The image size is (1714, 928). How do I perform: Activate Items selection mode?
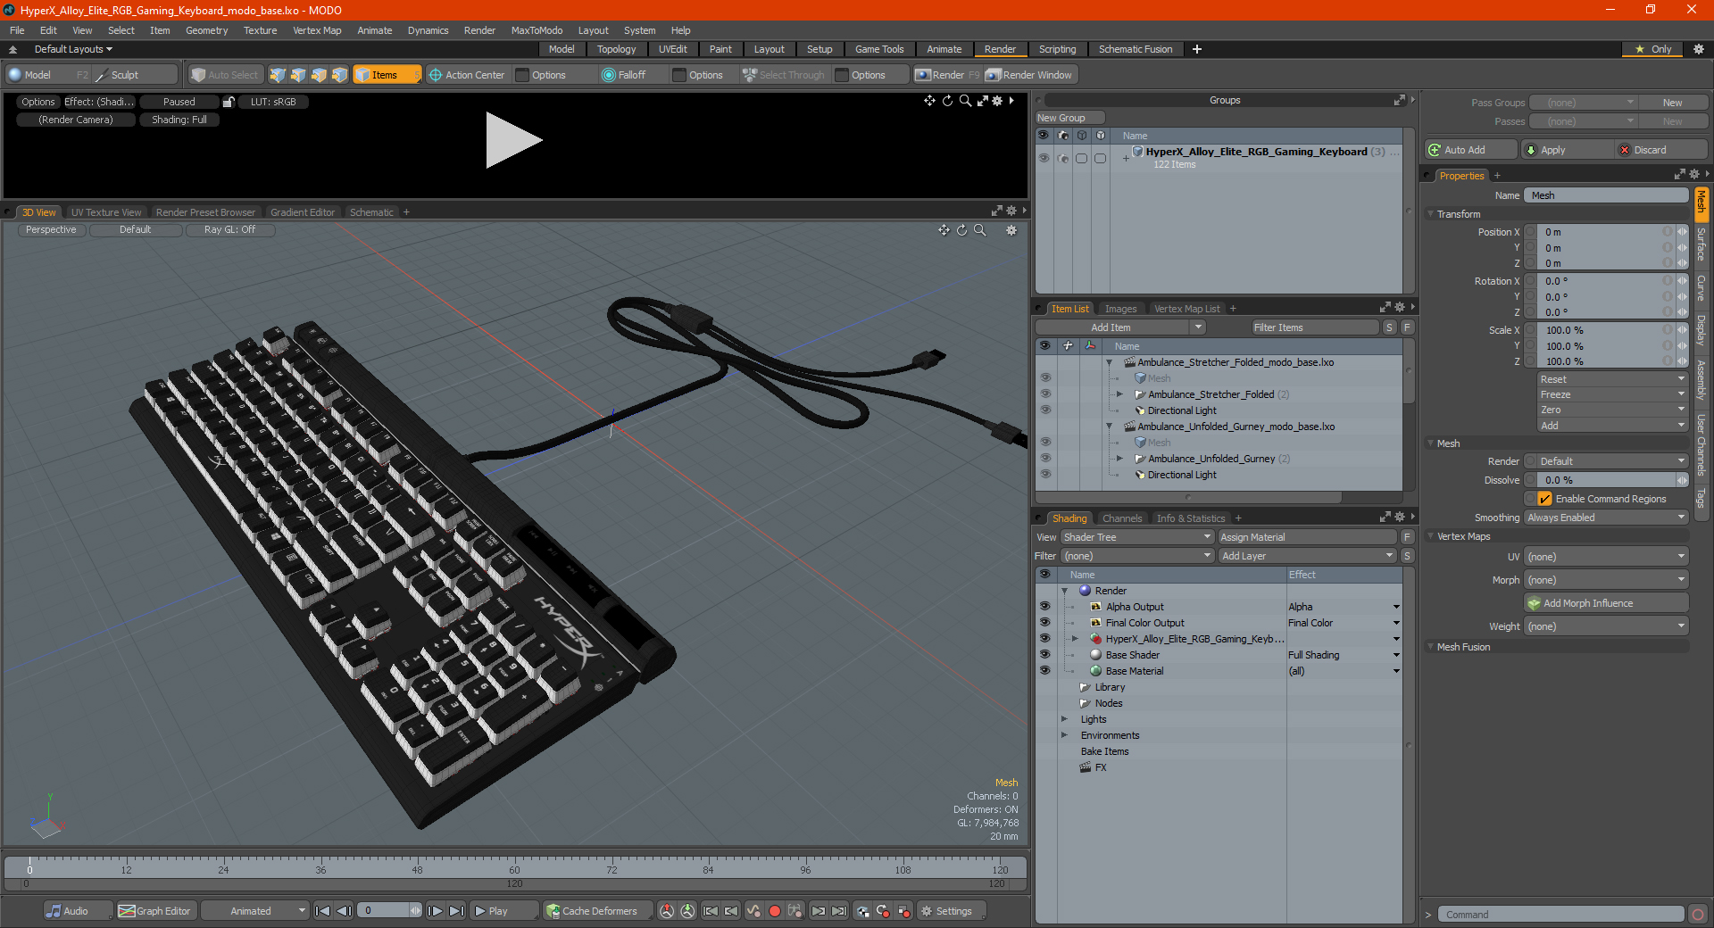tap(387, 75)
